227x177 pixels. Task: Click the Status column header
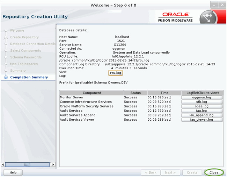tap(135, 93)
